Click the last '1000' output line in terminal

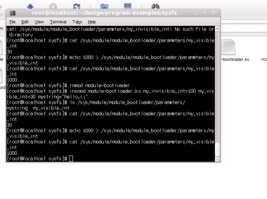12,153
